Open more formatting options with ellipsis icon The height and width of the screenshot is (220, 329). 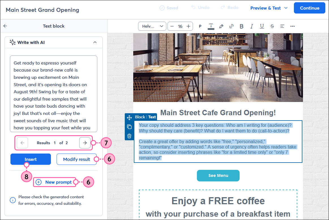(293, 26)
